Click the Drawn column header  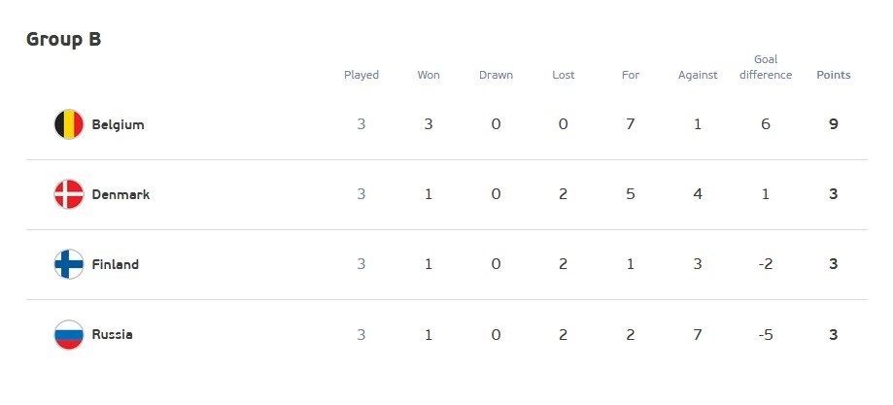[x=496, y=75]
